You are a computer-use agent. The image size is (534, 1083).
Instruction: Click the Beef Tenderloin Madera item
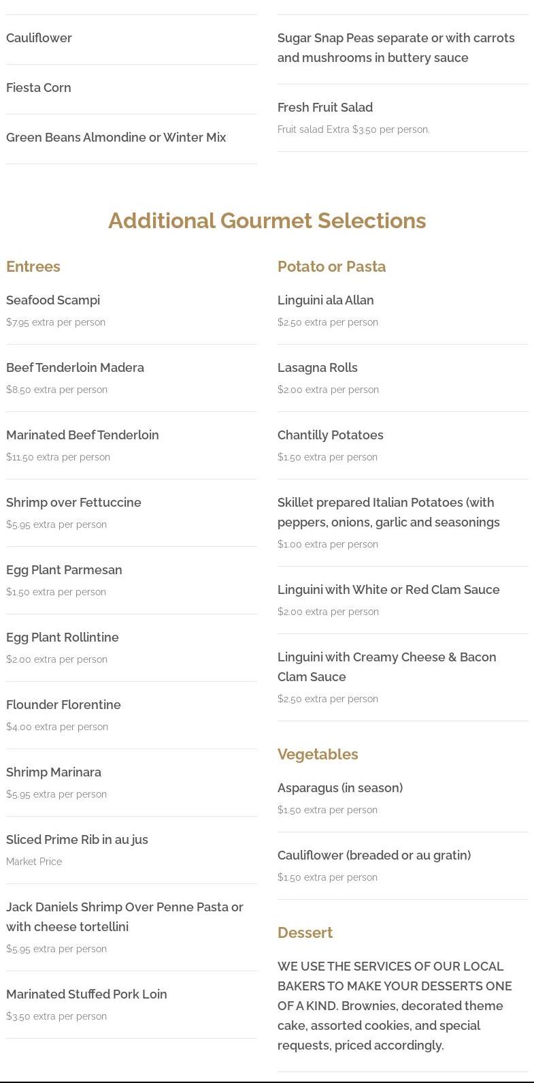tap(75, 368)
